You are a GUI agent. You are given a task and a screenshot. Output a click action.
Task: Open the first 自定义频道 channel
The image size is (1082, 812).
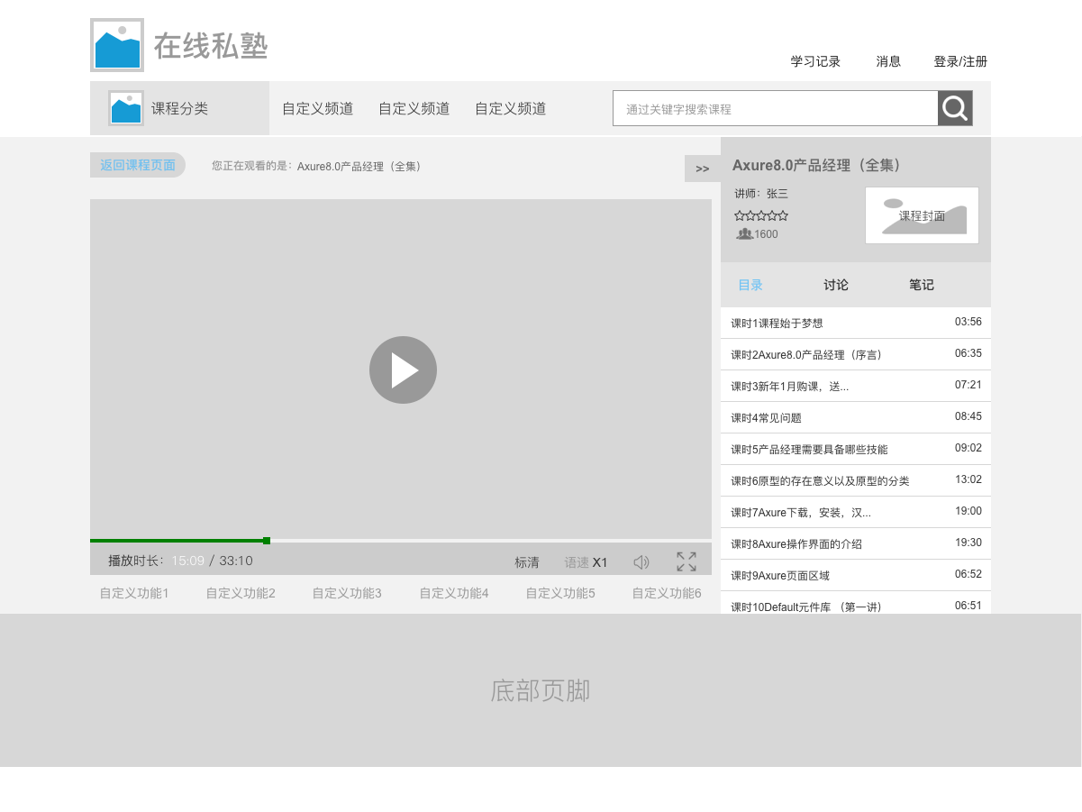point(317,108)
